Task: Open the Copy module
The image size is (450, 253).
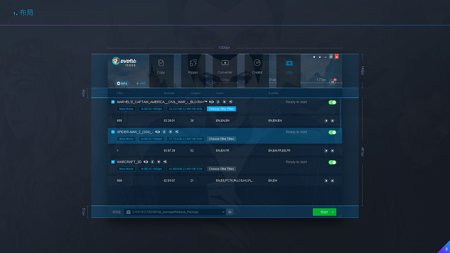Action: (161, 67)
